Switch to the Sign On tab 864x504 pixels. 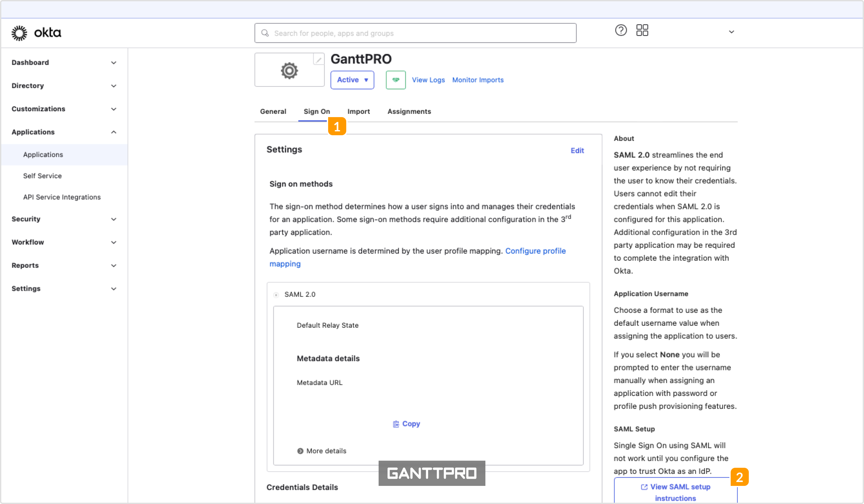coord(316,111)
